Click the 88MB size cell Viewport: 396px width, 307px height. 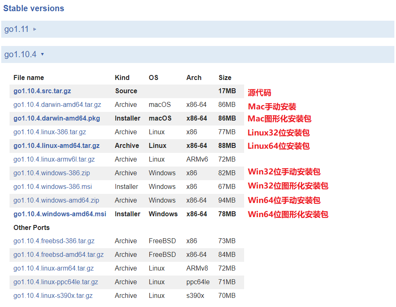227,146
